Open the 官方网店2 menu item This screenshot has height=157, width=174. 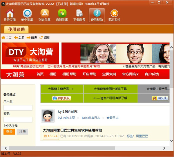[x=130, y=74]
